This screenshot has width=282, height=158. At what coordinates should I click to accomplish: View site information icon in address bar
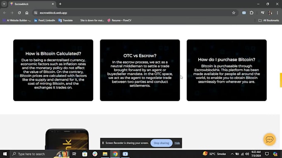36,13
